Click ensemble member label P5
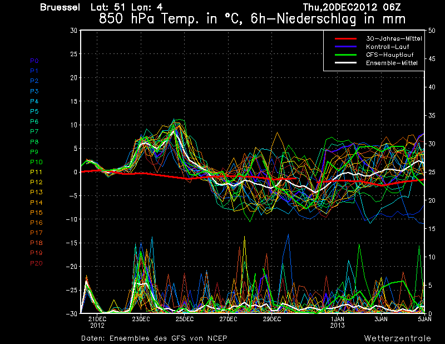Viewport: 445px width, 344px height. [x=34, y=111]
